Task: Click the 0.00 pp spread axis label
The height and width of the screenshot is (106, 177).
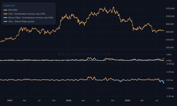Action: click(170, 80)
